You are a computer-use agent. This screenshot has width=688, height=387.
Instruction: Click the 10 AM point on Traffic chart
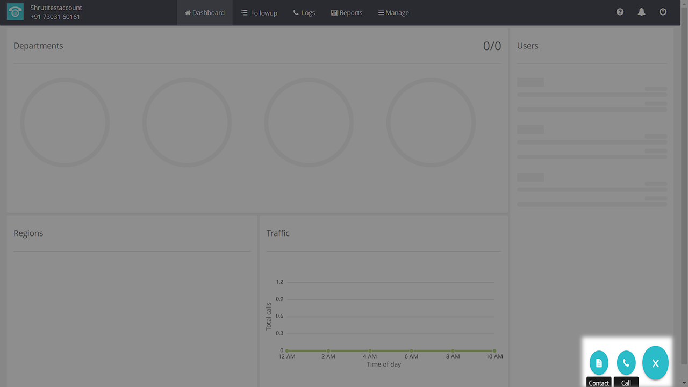click(x=494, y=350)
